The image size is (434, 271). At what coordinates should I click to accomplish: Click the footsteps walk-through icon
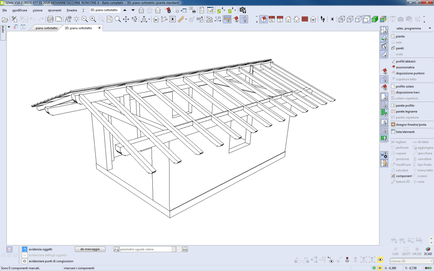coord(323,19)
